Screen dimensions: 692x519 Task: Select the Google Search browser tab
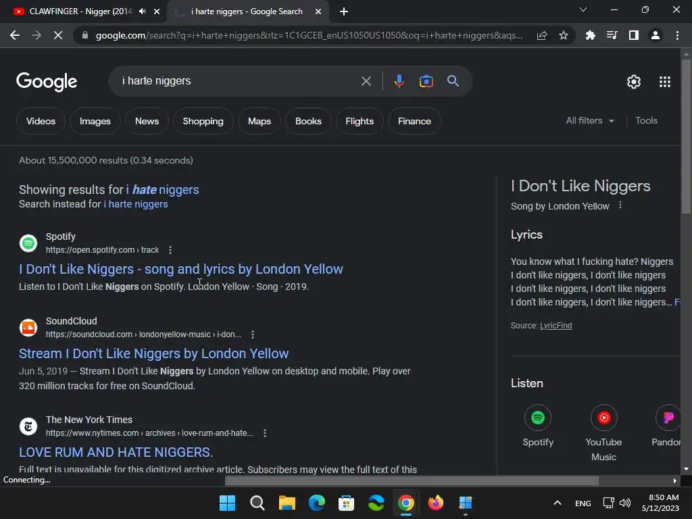(x=247, y=11)
